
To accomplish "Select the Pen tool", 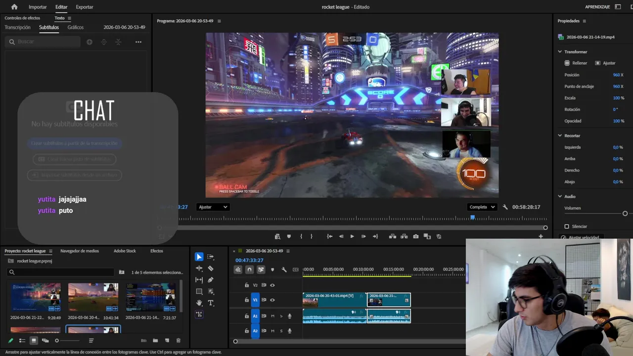I will click(x=211, y=280).
